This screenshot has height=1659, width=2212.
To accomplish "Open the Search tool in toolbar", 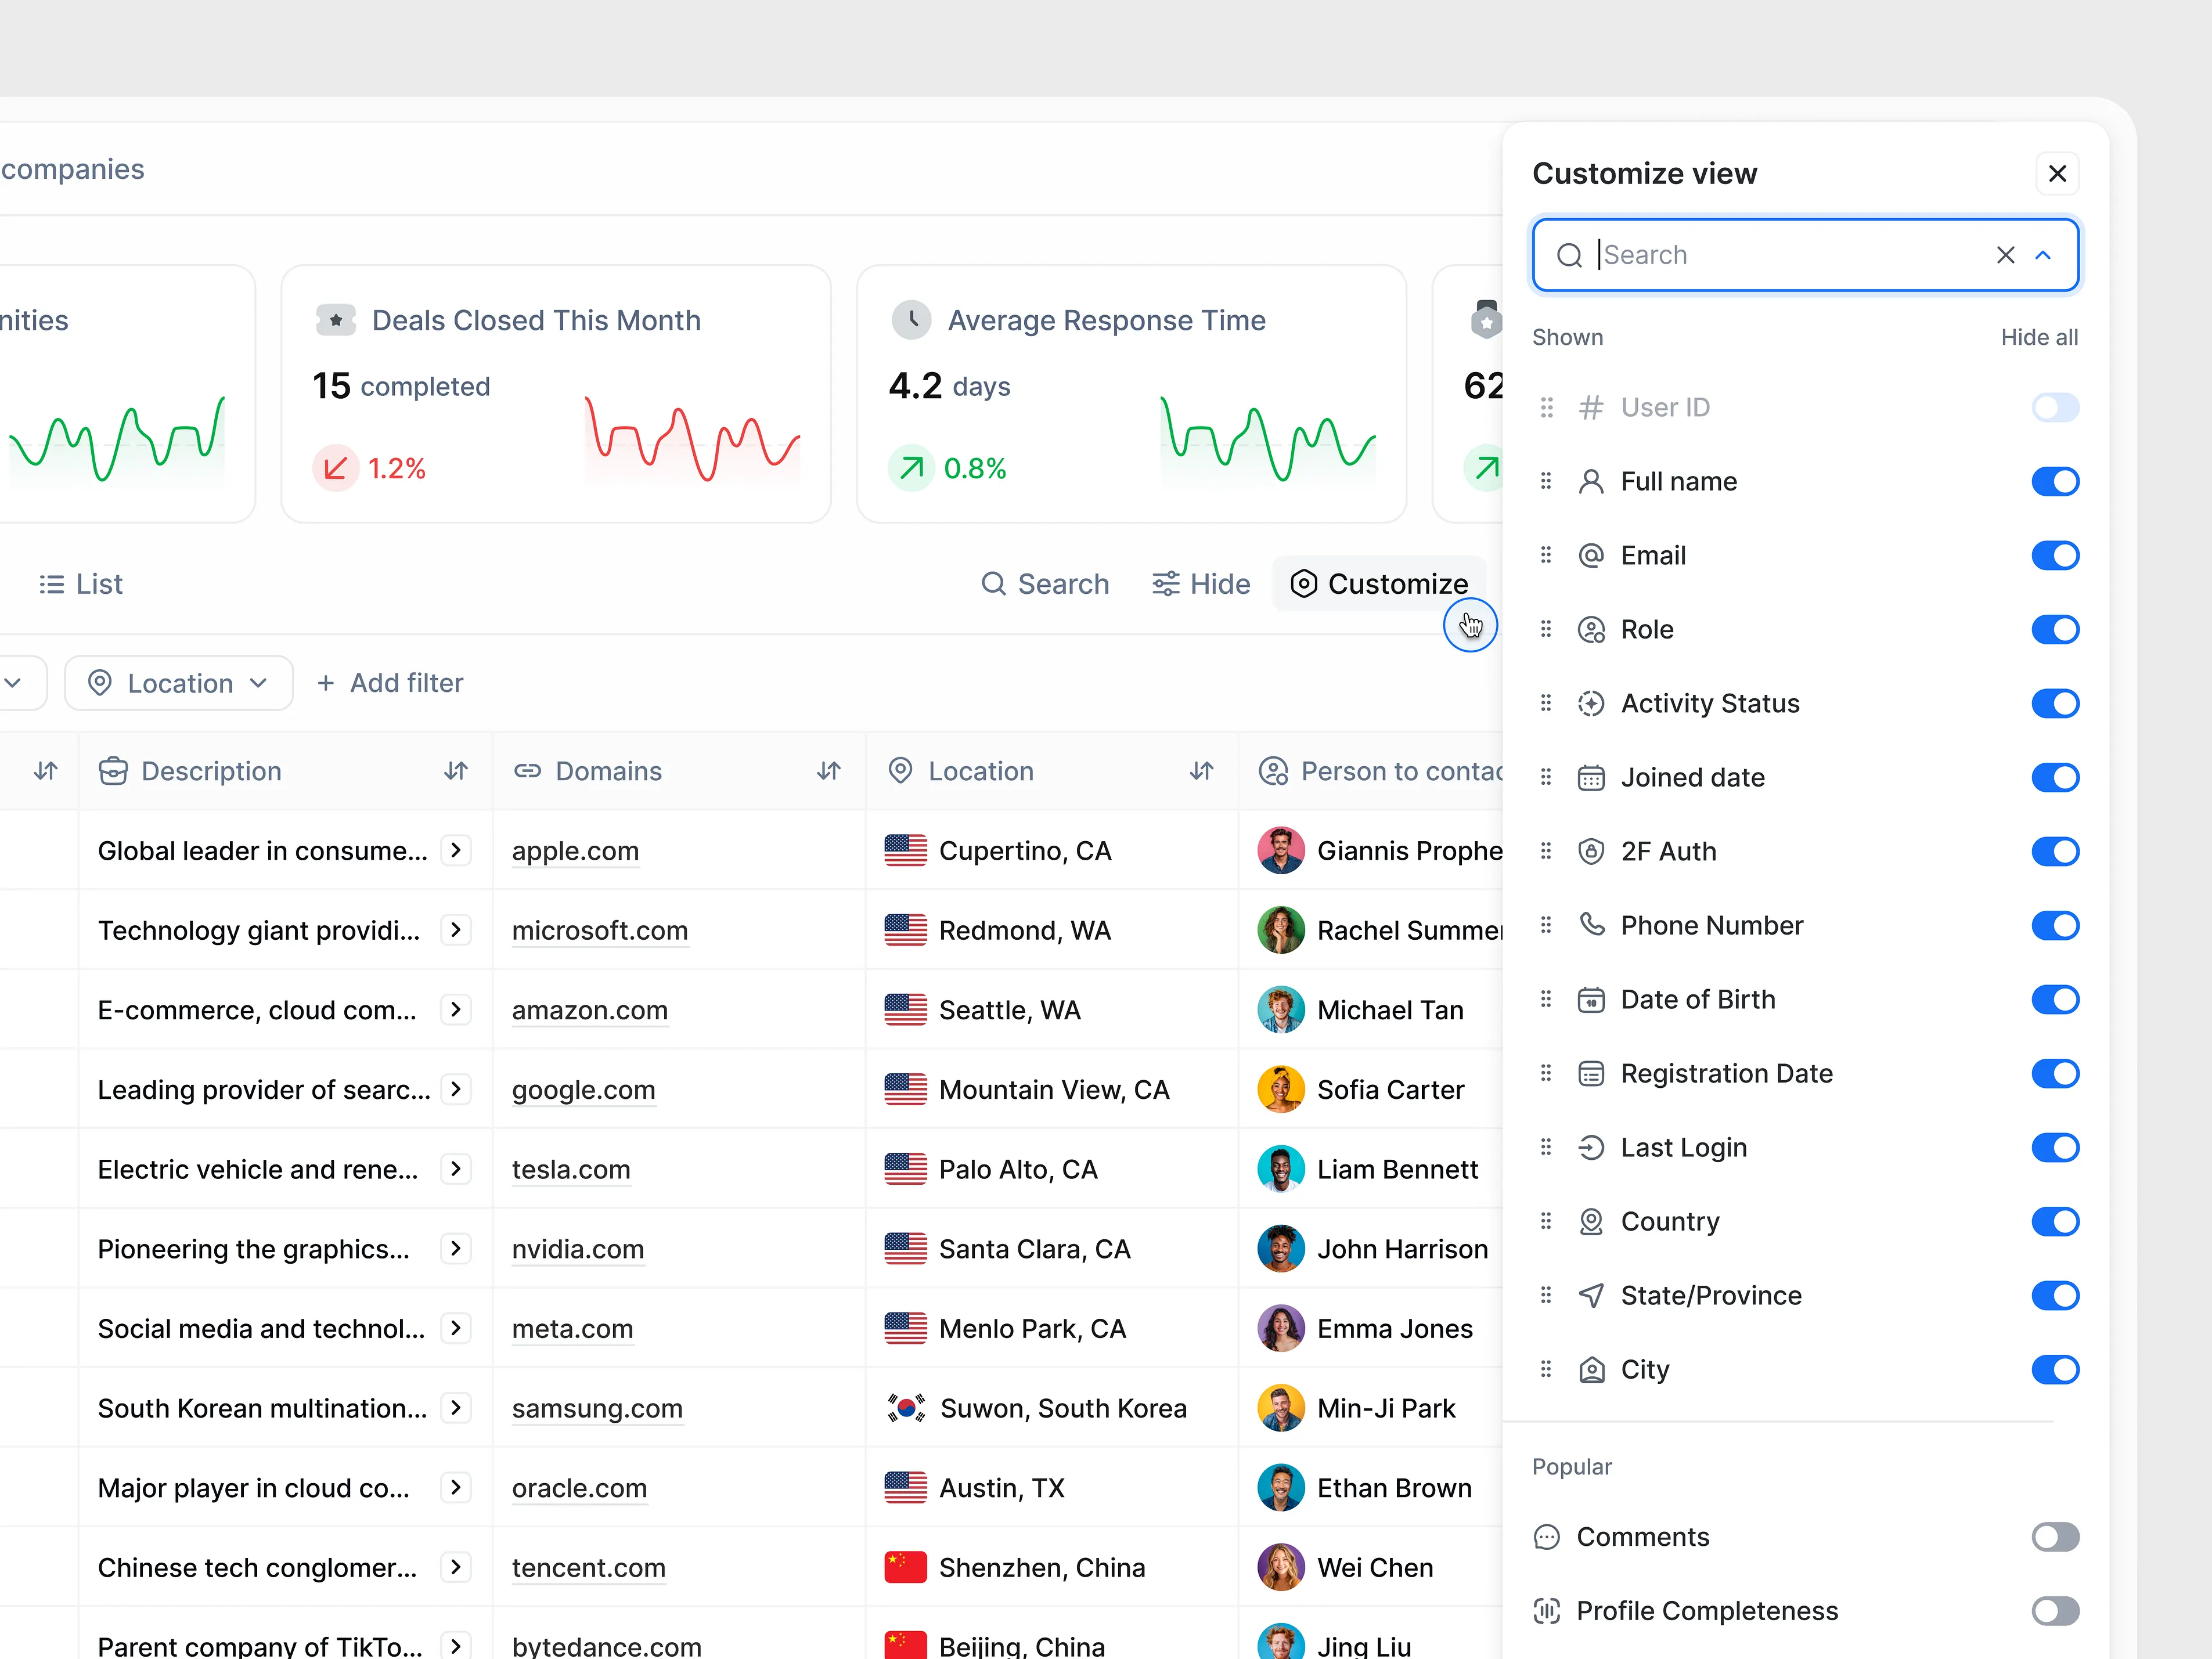I will click(x=1045, y=584).
